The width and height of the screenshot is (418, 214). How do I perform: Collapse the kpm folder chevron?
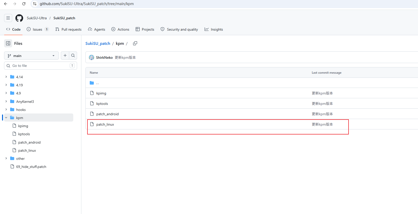click(6, 118)
